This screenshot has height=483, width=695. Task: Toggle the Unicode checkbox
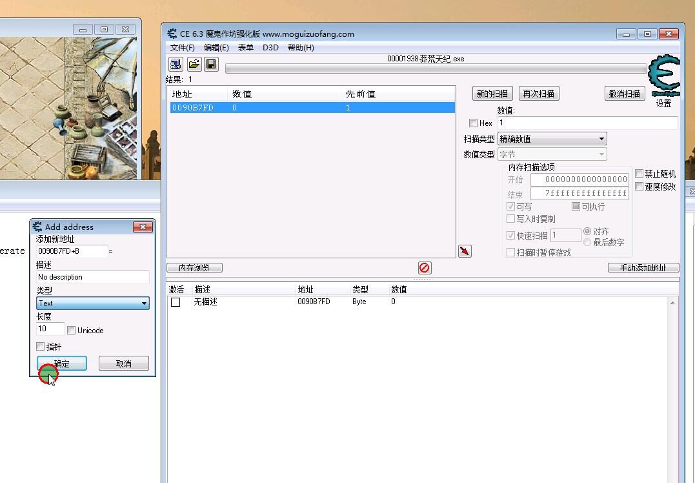(72, 330)
